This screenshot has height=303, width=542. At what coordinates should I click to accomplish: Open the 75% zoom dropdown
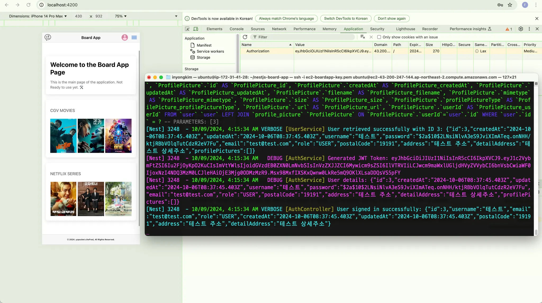click(x=121, y=16)
